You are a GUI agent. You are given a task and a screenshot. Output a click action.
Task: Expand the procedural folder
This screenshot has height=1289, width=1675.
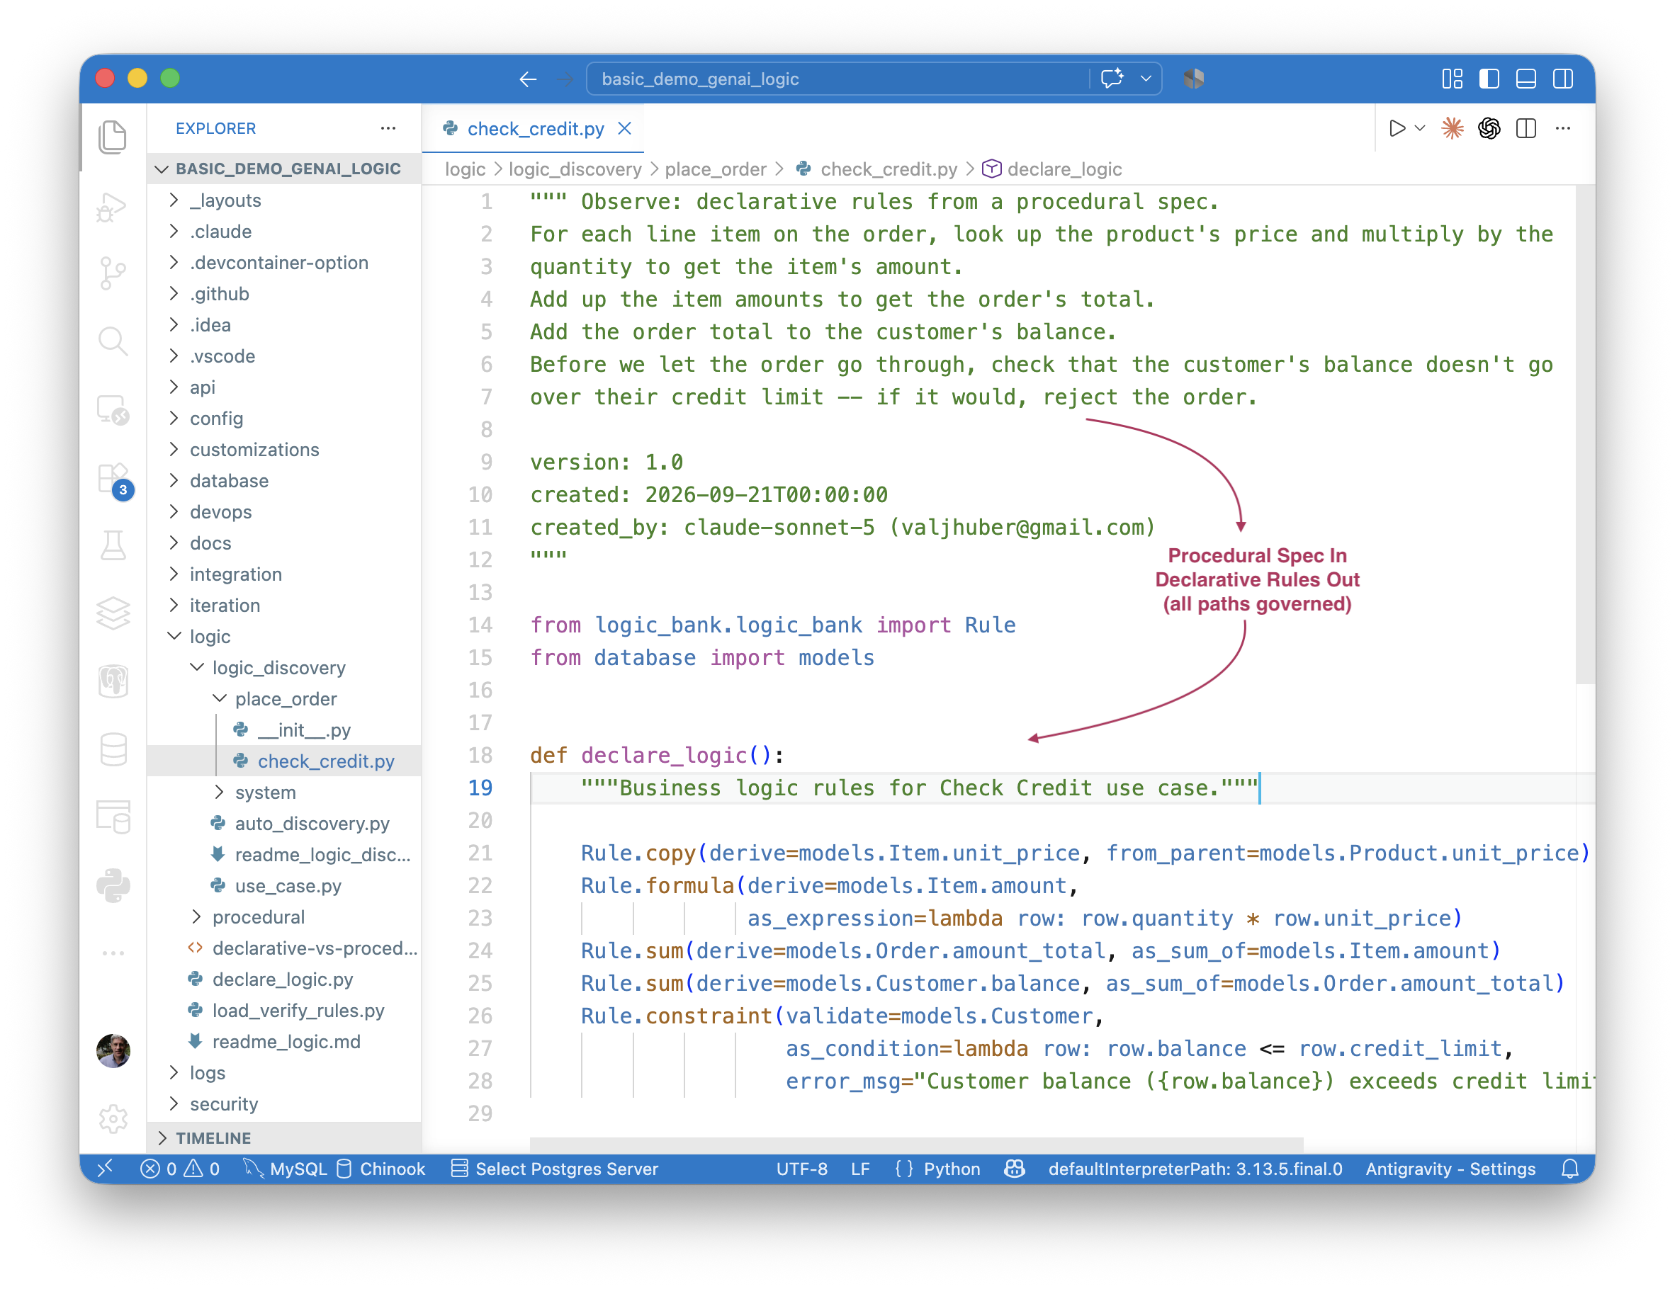(283, 917)
